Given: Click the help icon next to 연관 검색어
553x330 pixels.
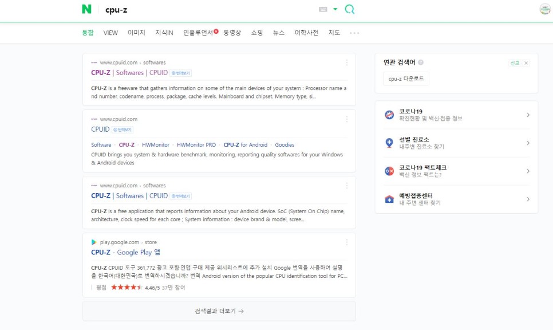Looking at the screenshot, I should coord(420,62).
